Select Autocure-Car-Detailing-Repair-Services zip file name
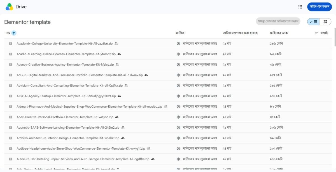 (83, 159)
